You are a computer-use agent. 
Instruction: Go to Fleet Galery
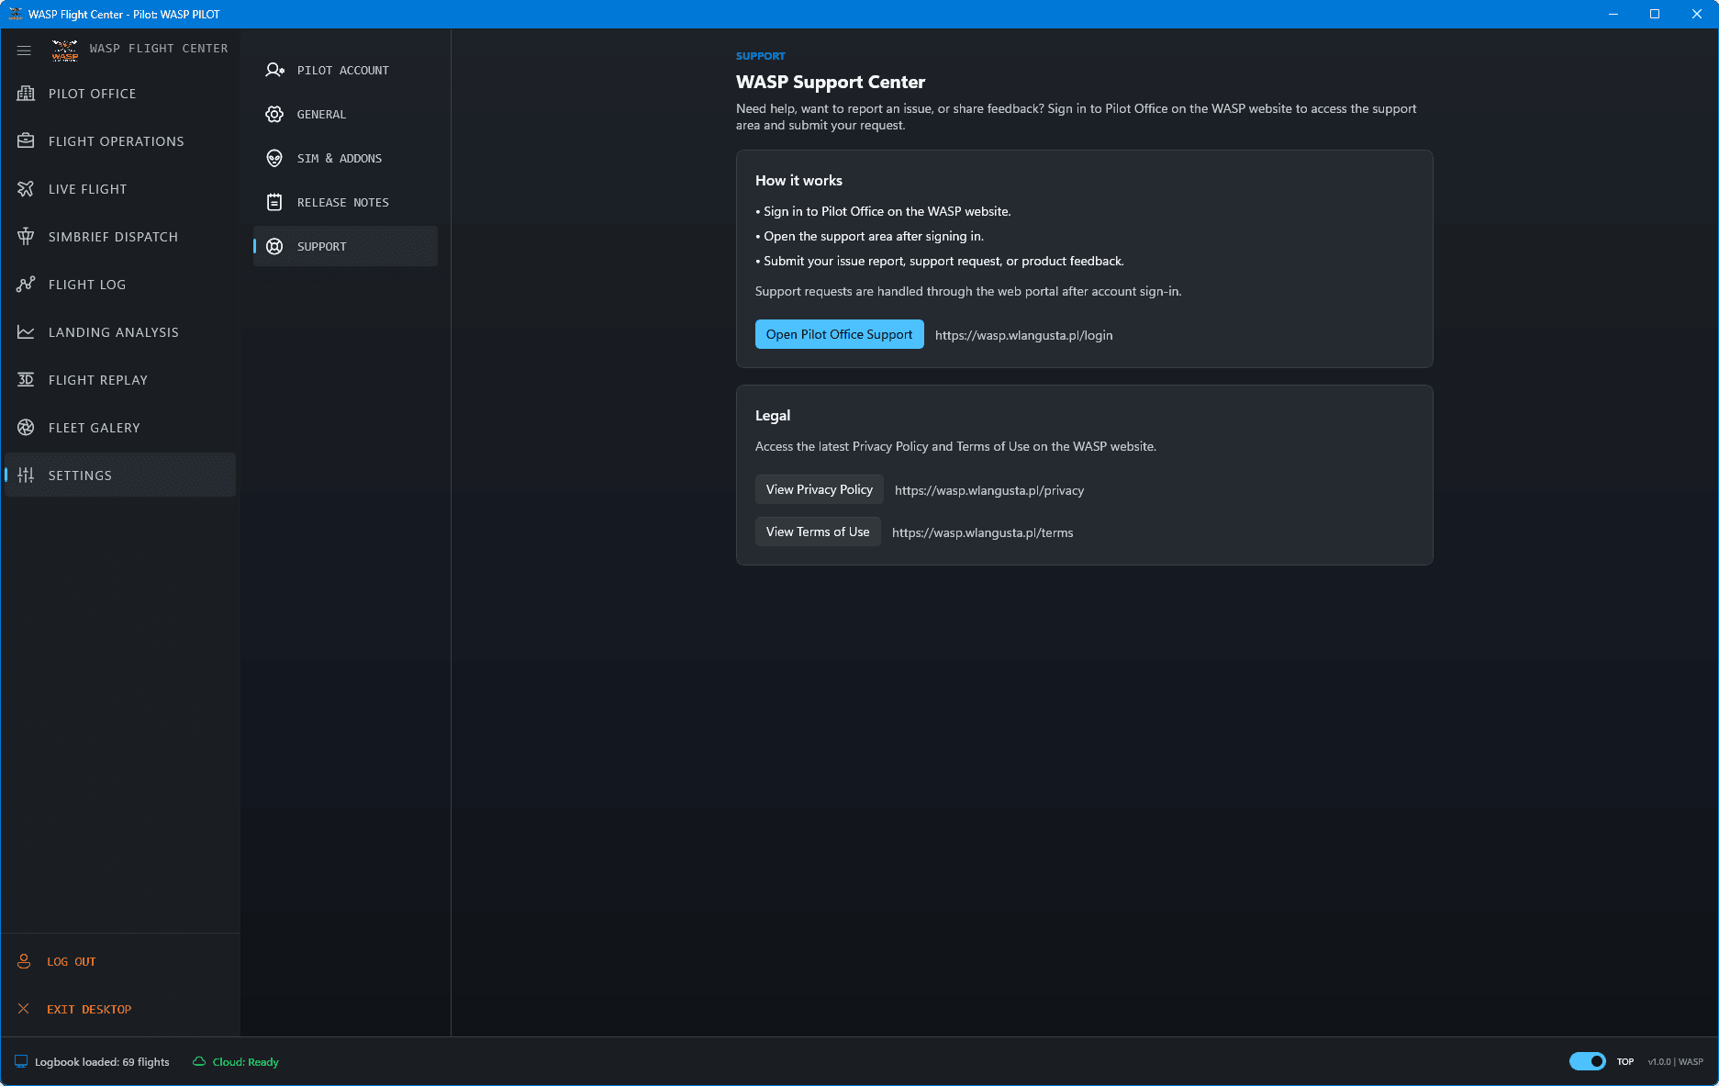click(120, 428)
